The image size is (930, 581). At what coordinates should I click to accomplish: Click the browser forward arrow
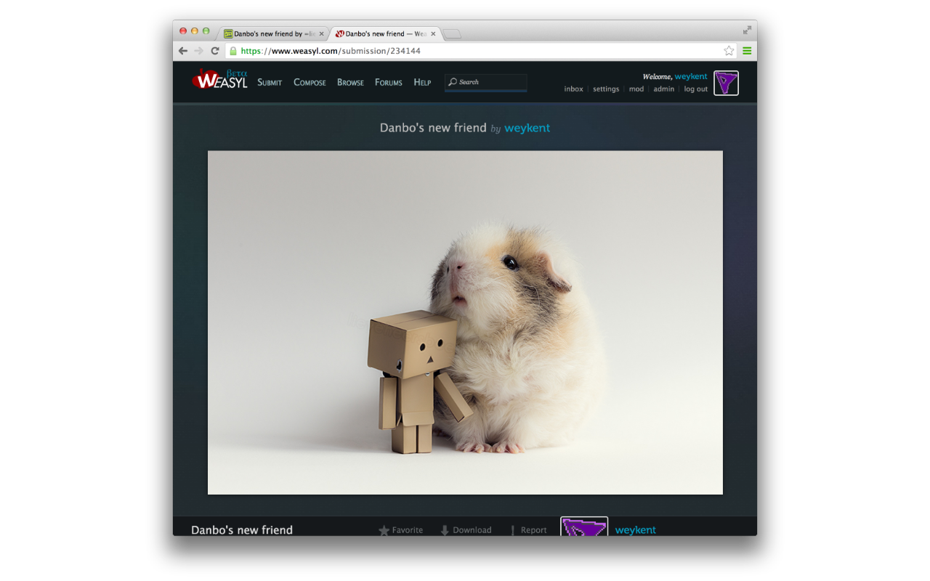click(199, 51)
